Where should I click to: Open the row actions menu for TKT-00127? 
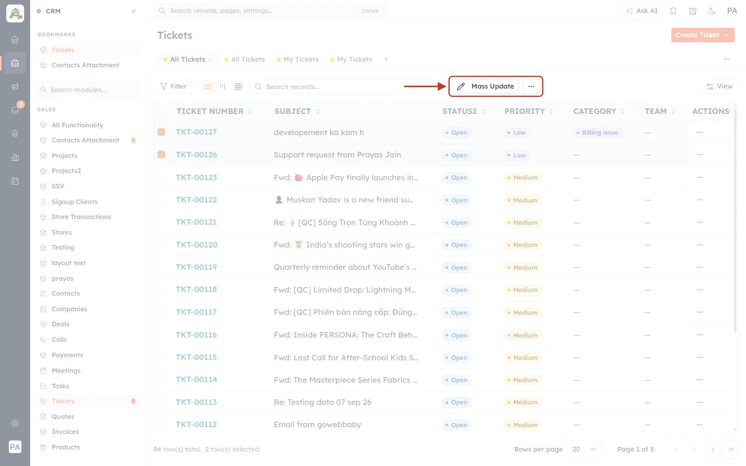699,133
